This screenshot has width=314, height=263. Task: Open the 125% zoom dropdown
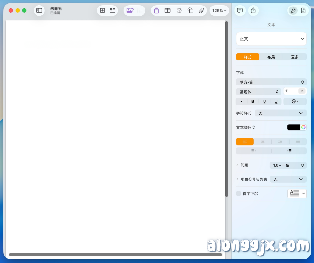[219, 10]
